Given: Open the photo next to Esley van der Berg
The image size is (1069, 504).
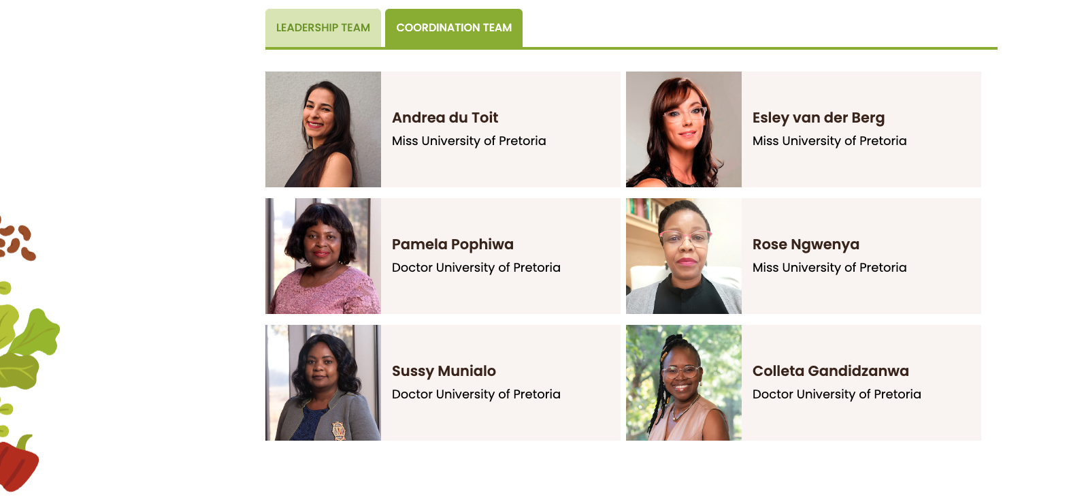Looking at the screenshot, I should (684, 129).
